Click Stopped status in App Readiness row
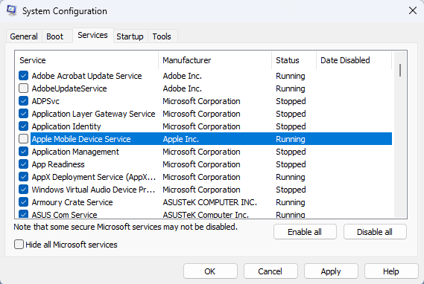 coord(291,164)
